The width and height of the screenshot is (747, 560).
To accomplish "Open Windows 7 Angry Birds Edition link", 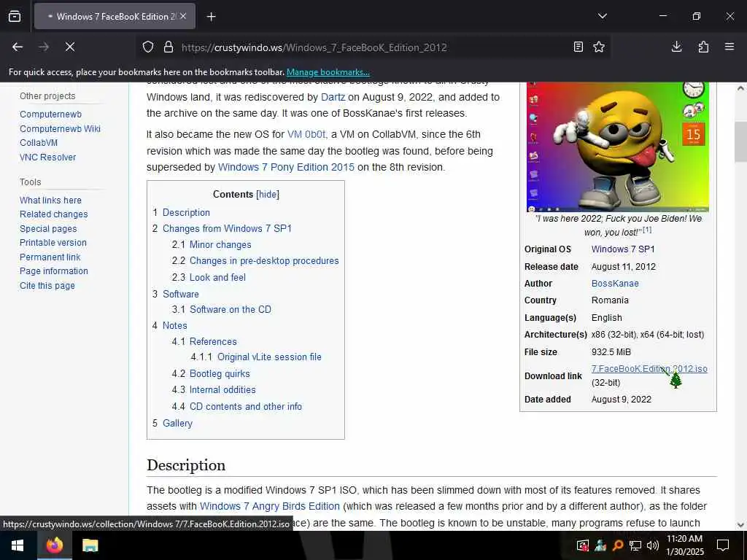I will (270, 506).
